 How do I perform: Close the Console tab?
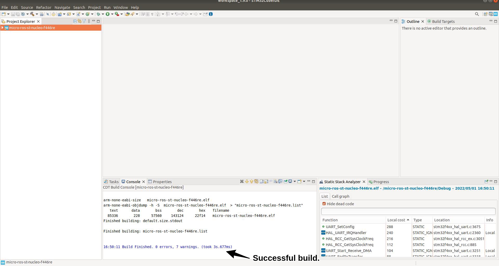143,182
